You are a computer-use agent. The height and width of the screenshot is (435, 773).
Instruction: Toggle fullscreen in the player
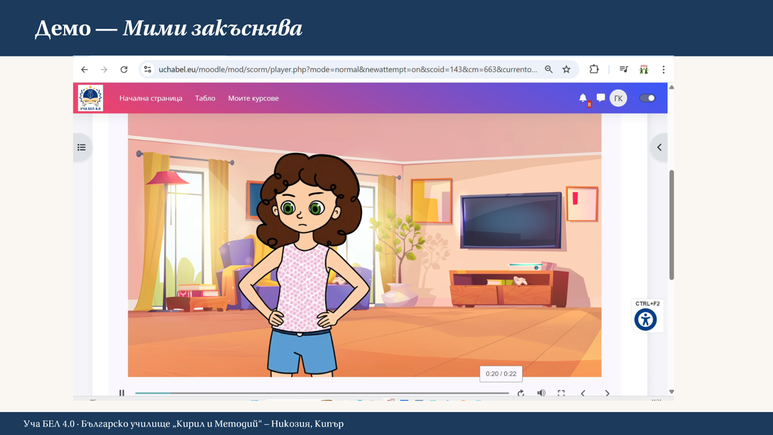point(561,393)
